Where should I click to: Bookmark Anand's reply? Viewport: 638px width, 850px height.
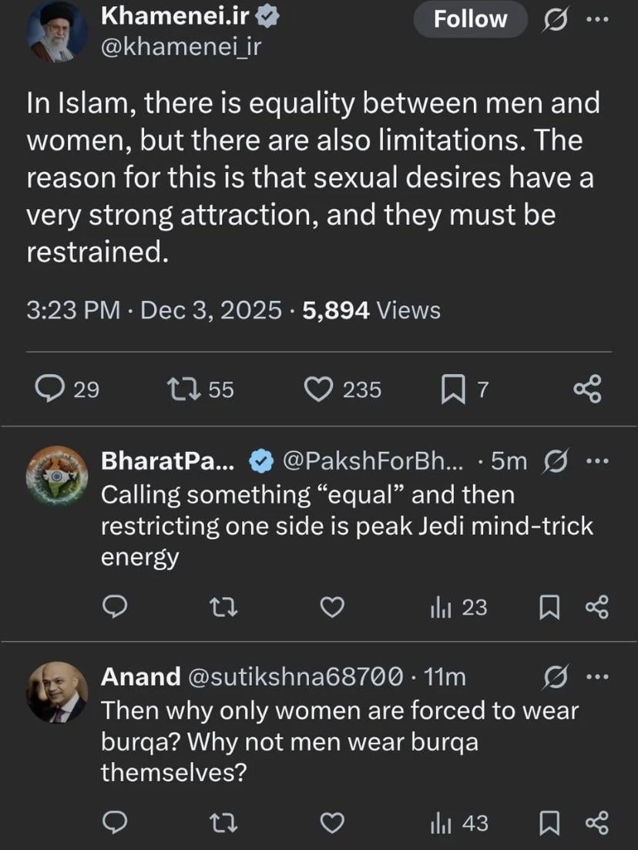(549, 823)
